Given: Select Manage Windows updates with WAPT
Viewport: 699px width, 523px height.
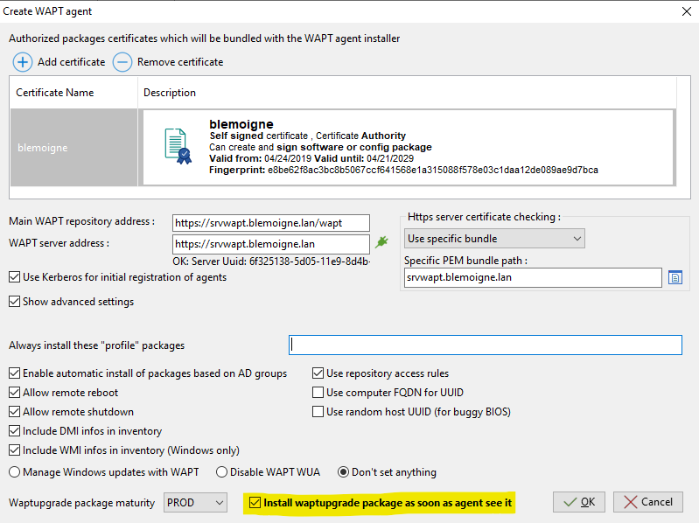Looking at the screenshot, I should 14,472.
